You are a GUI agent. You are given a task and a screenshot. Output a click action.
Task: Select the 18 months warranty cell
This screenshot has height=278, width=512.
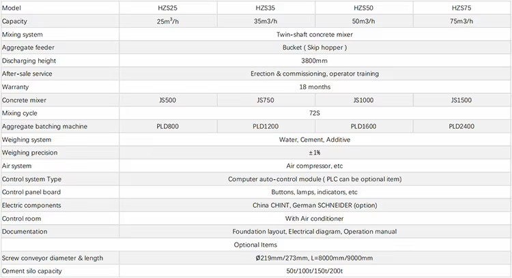[315, 87]
